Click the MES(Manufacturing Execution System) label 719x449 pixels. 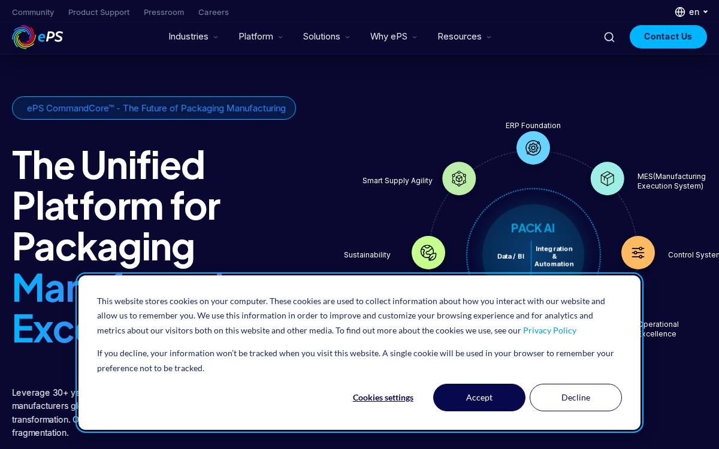pyautogui.click(x=672, y=181)
